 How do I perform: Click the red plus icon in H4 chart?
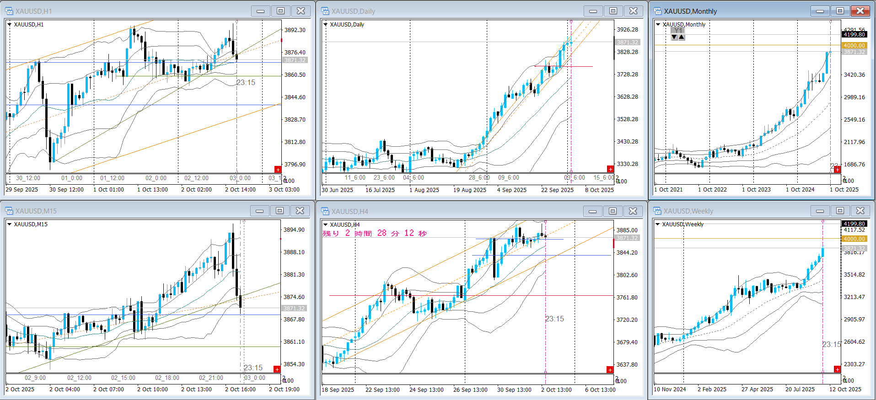(610, 369)
